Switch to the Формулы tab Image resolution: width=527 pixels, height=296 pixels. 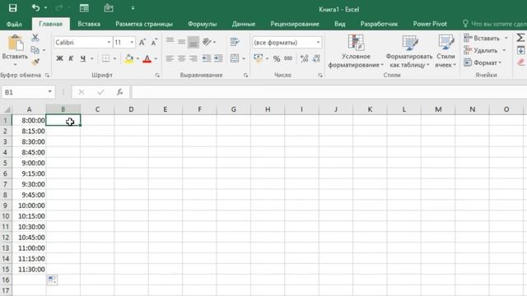[x=202, y=24]
